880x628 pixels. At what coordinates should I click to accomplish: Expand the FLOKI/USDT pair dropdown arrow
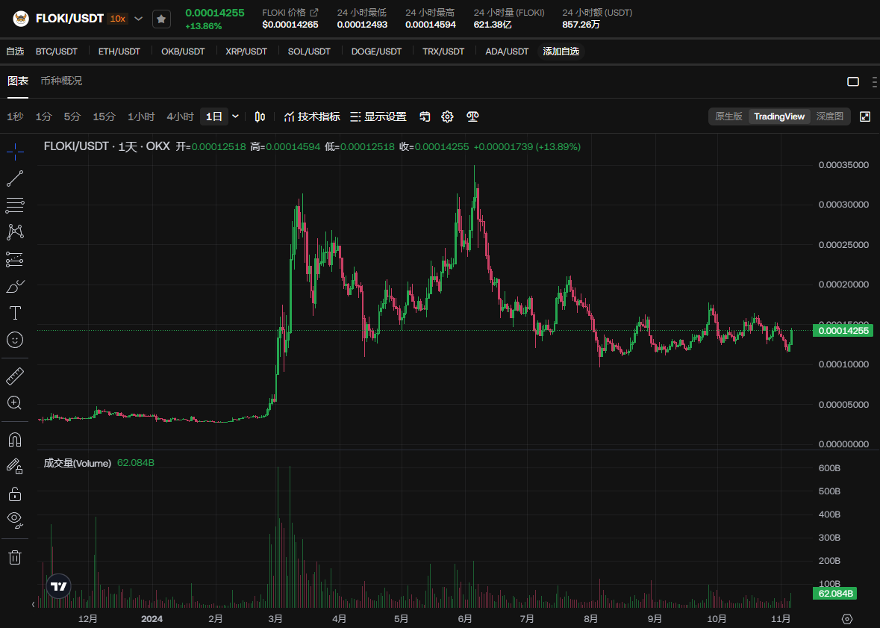point(139,19)
